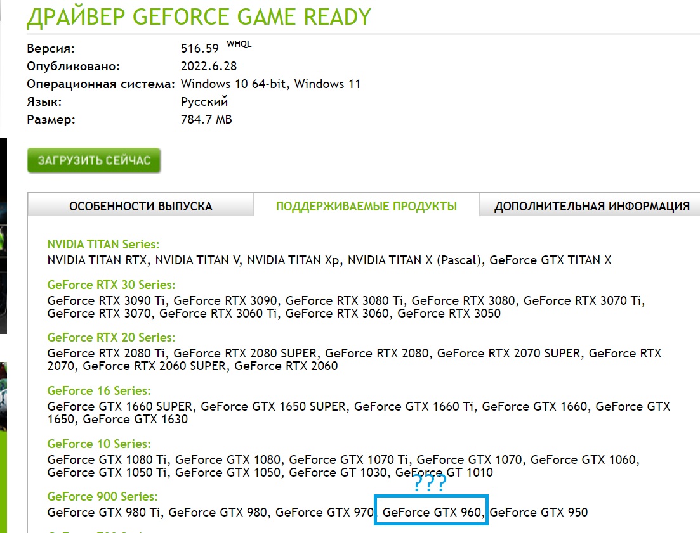This screenshot has width=700, height=533.
Task: Click NVIDIA TITAN Xp in the list
Action: point(293,260)
